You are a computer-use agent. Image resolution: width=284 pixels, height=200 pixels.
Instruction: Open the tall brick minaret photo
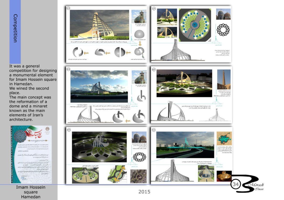pyautogui.click(x=224, y=79)
